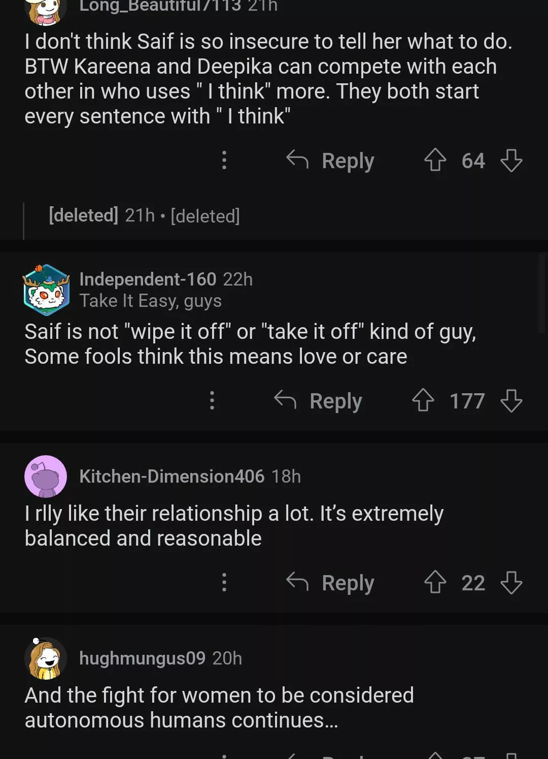Downvote Independent-160's comment
Screen dimensions: 548x759
(x=511, y=400)
